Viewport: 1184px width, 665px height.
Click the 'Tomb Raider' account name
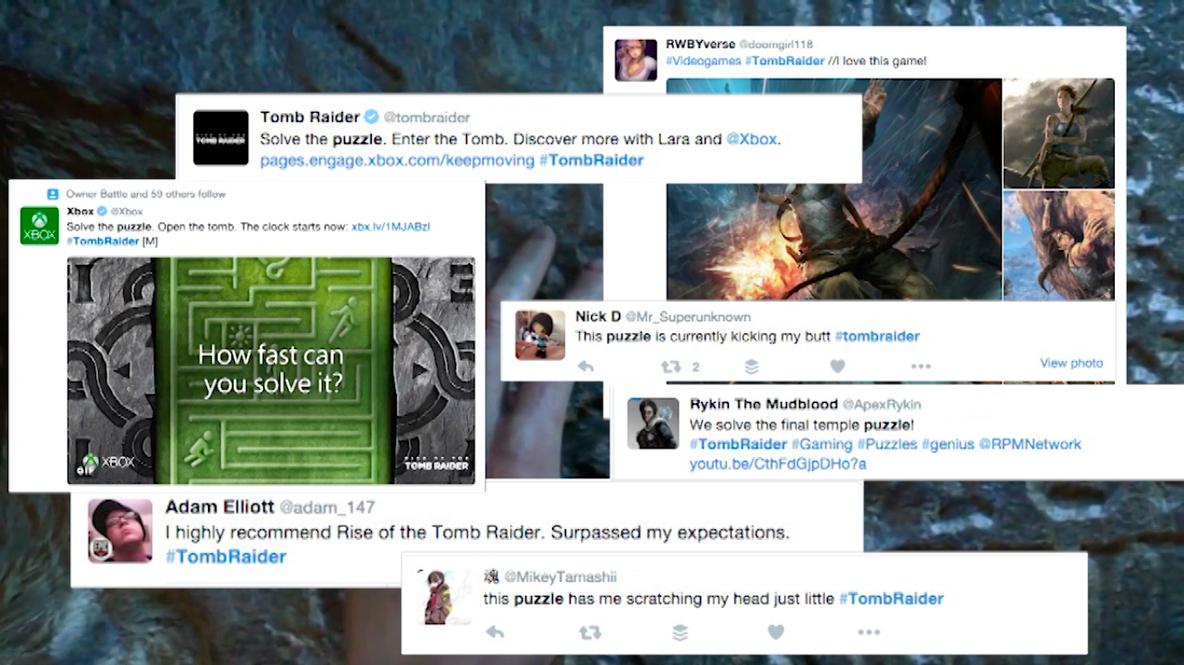click(x=309, y=117)
